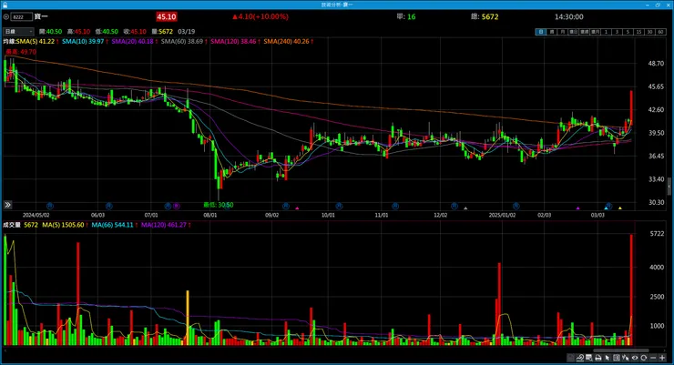Click the chart-drawing line tool icon

tap(580, 358)
